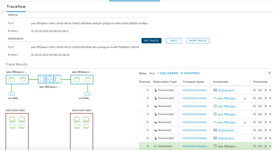273x150 pixels.
Task: Sort by Transport Node column header
Action: pyautogui.click(x=193, y=82)
